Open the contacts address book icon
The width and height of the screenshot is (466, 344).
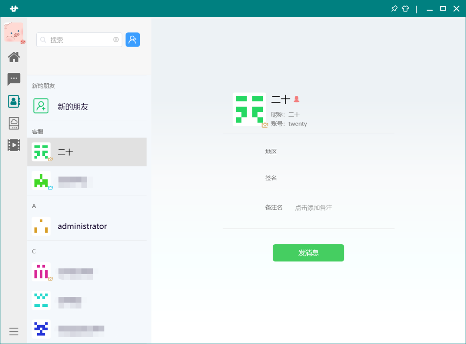point(14,101)
